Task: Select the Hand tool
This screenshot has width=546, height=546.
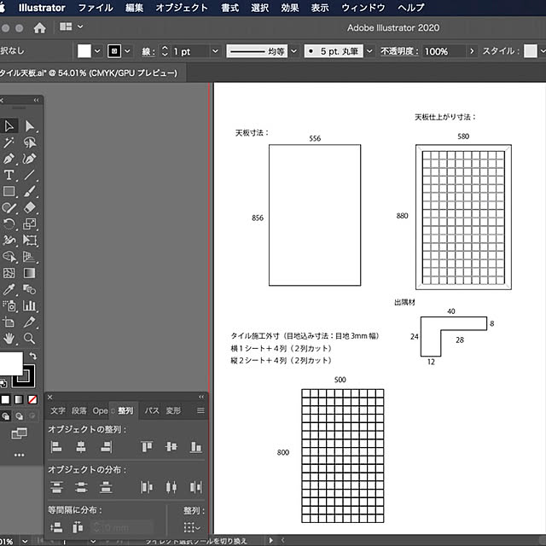Action: point(9,339)
